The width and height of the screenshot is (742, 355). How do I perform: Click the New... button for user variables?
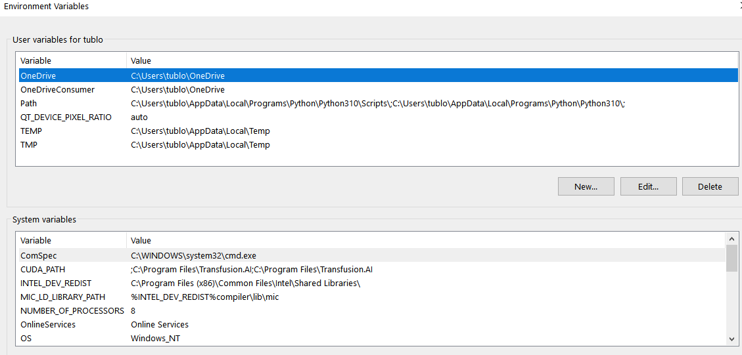[x=586, y=186]
